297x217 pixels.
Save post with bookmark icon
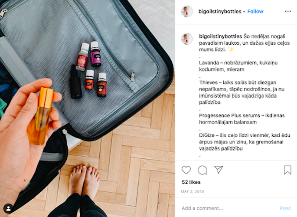coord(287,170)
